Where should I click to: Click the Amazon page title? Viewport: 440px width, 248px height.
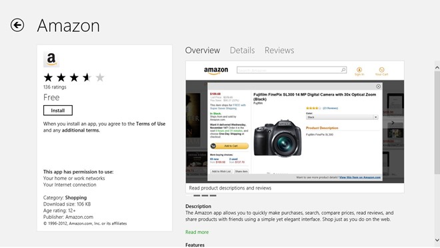[68, 25]
